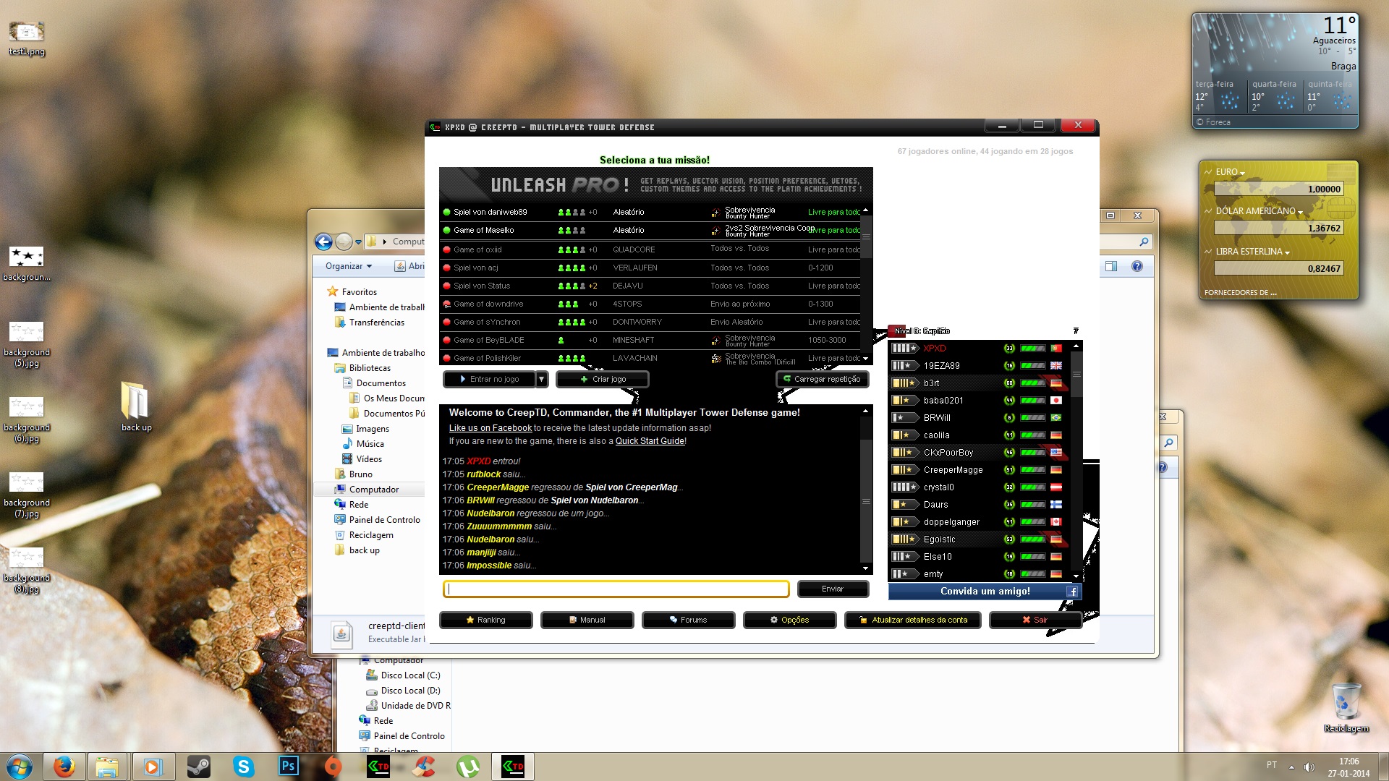1389x781 pixels.
Task: Click Atualizar detalhes da conta
Action: click(x=912, y=620)
